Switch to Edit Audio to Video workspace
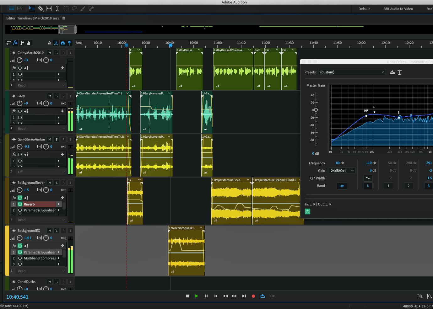This screenshot has width=433, height=309. click(x=398, y=9)
